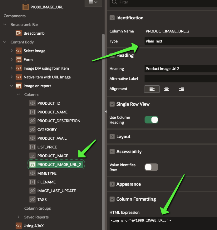Click the hidden icon beside PRODUCT_ID

32,103
